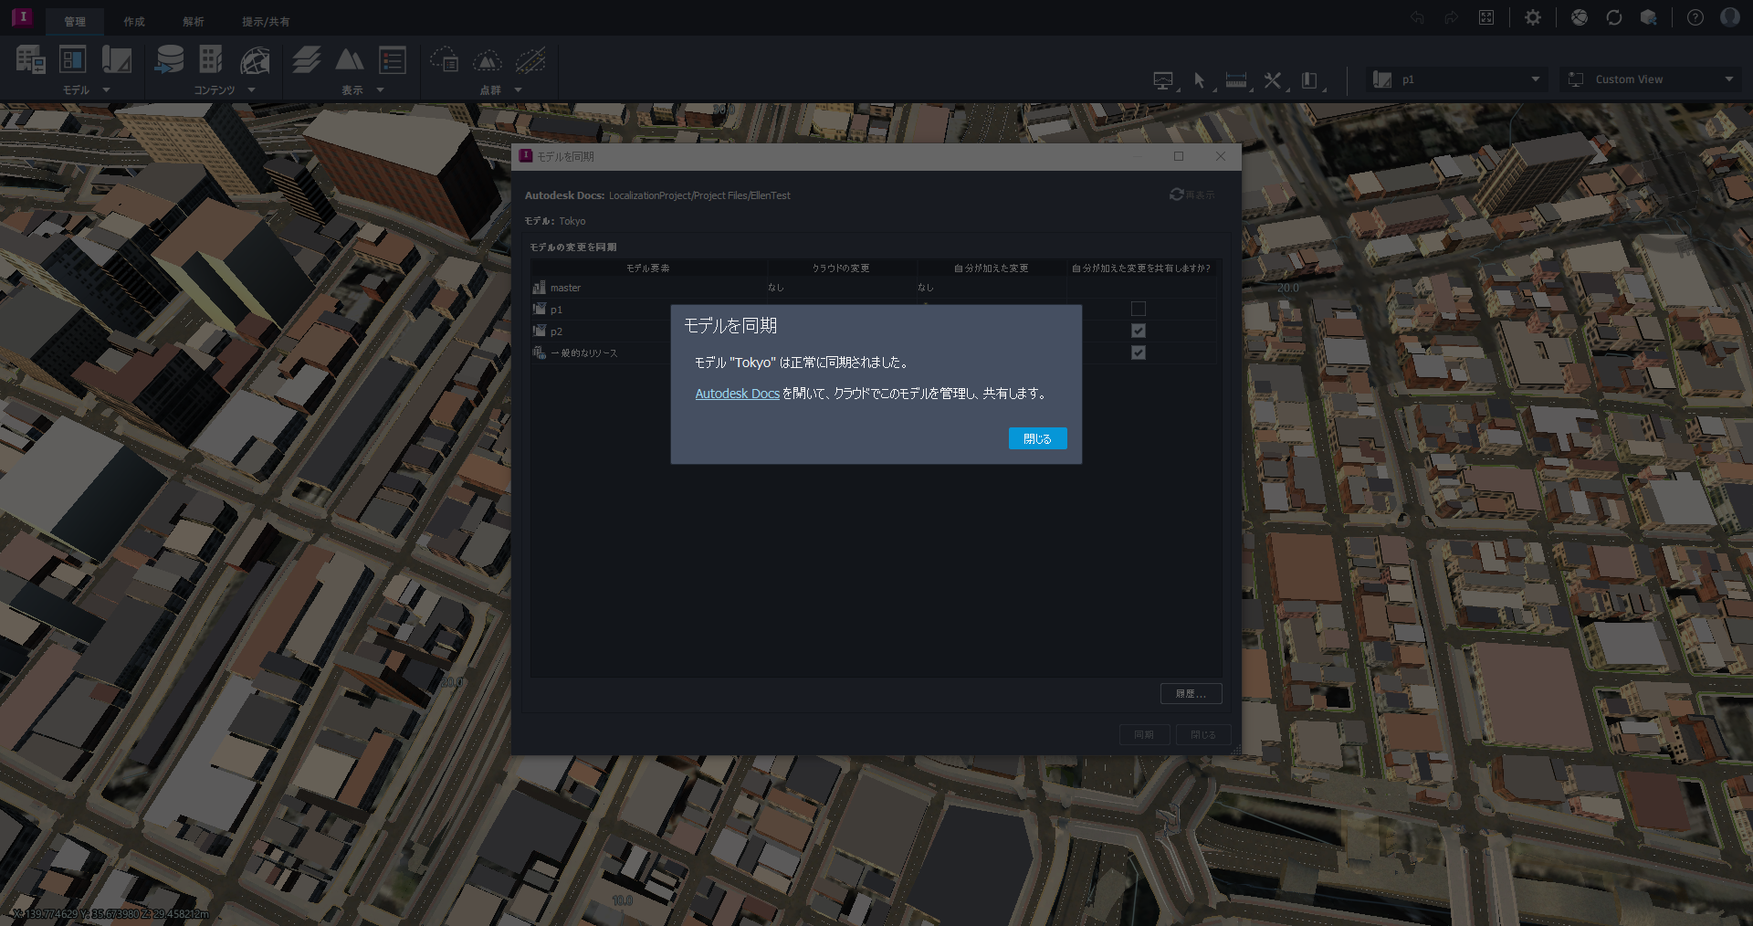Open the InfraWorks application menu logo
1753x926 pixels.
pyautogui.click(x=22, y=16)
